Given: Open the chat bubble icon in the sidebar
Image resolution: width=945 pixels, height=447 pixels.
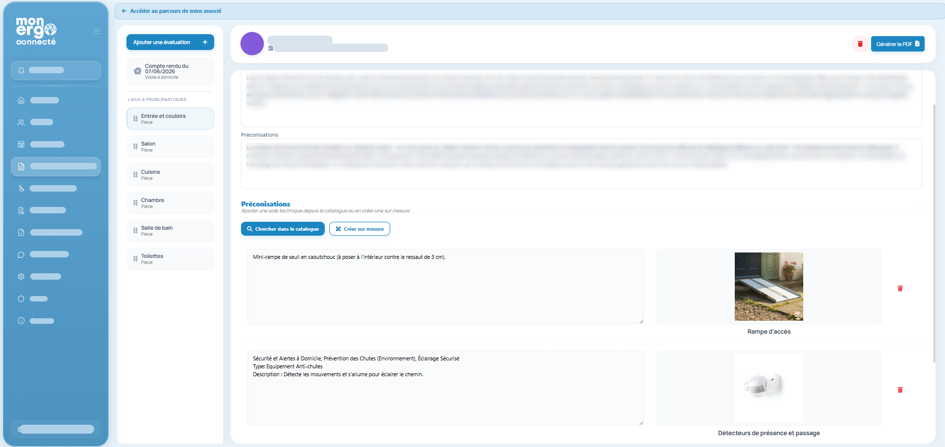Looking at the screenshot, I should 21,254.
